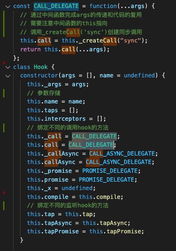Click the return keyword in CALL_DELEGATE

30,49
